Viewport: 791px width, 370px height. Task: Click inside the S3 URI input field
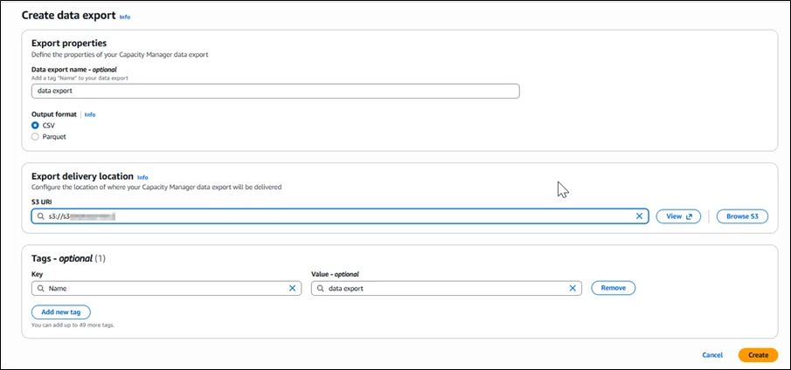tap(350, 216)
